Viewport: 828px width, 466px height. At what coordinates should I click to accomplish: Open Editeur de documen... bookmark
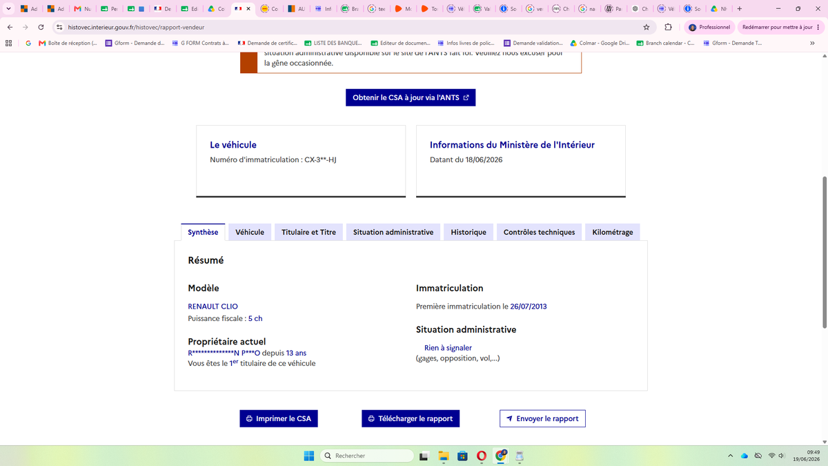click(x=400, y=43)
